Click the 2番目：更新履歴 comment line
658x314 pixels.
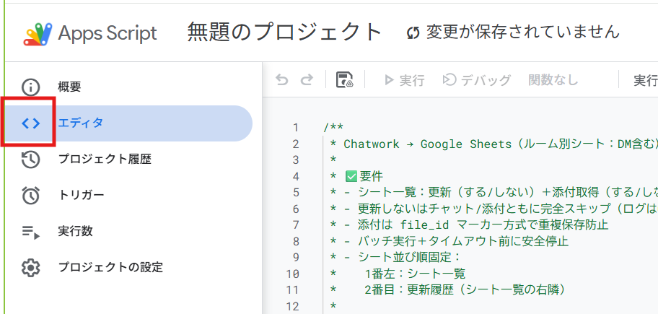[x=462, y=290]
